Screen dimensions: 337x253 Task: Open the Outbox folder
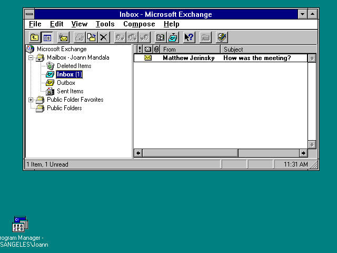pyautogui.click(x=66, y=83)
